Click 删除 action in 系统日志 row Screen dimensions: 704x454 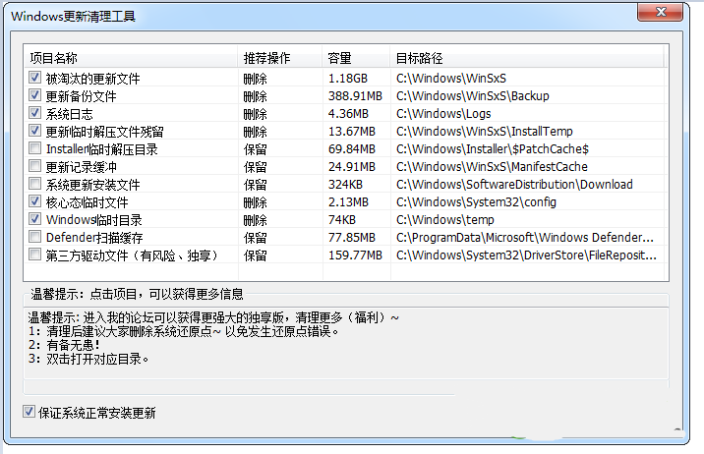tap(255, 114)
